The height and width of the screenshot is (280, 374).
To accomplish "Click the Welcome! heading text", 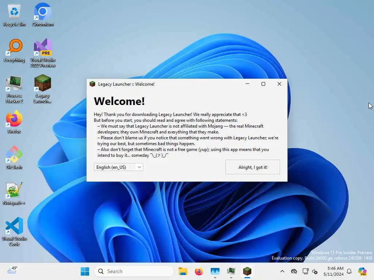I will coord(119,101).
